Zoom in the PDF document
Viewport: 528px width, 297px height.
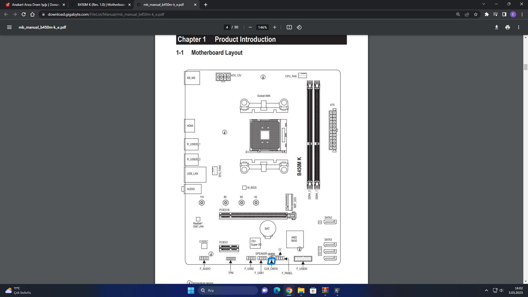coord(274,27)
